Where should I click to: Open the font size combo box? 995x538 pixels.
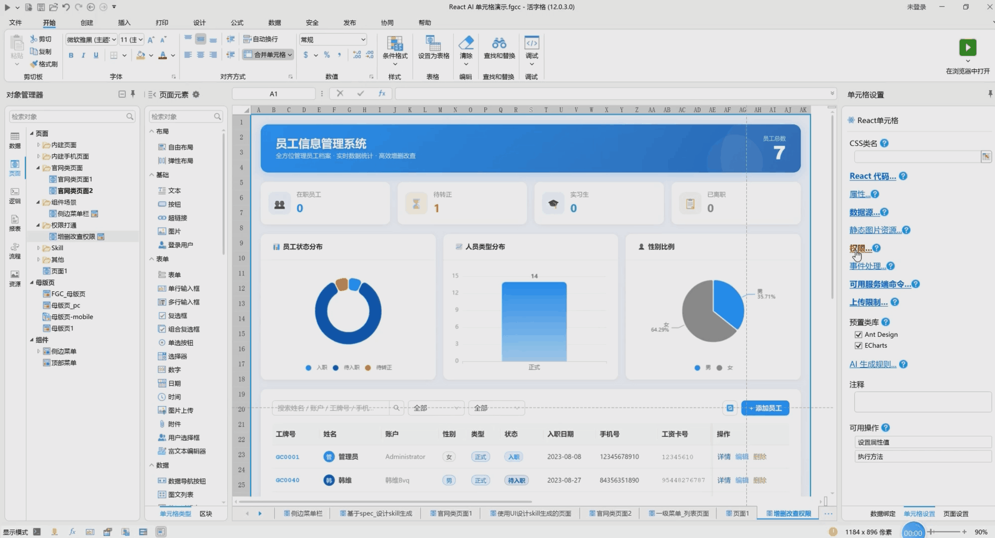coord(132,39)
